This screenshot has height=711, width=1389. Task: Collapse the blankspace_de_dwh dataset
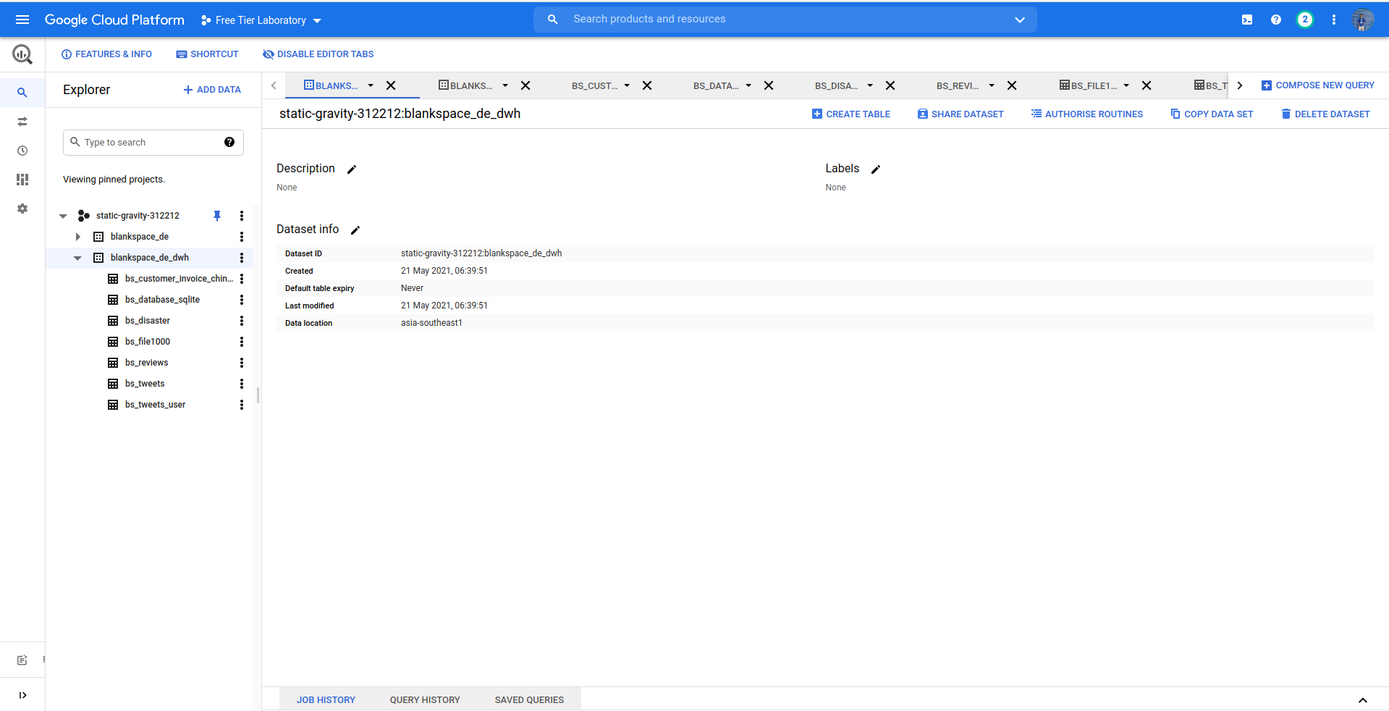pos(77,258)
